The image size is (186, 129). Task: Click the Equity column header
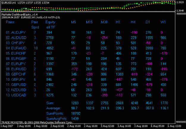click(x=50, y=22)
